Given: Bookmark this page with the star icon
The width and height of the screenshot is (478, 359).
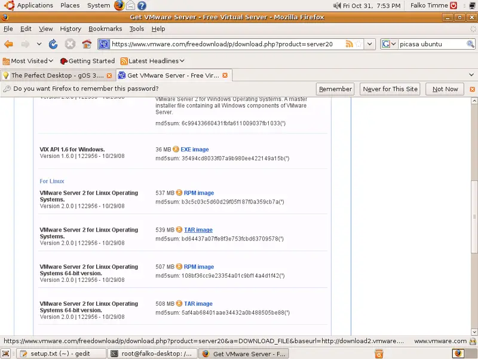Looking at the screenshot, I should point(359,44).
